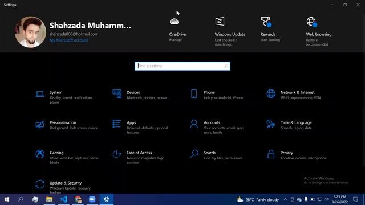Click the volume speaker tray icon
This screenshot has height=205, width=365.
(x=327, y=199)
